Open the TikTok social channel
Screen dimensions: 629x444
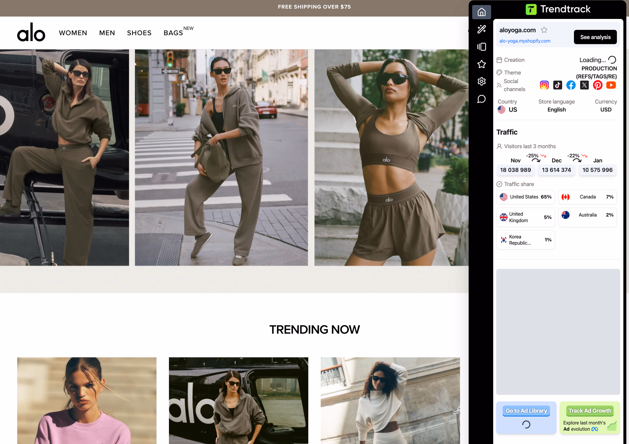click(x=557, y=85)
